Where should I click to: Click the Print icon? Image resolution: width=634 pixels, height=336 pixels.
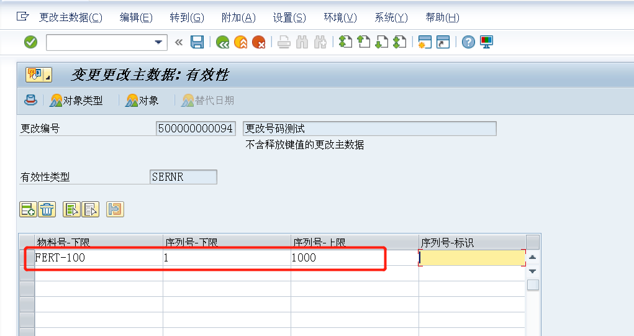pyautogui.click(x=284, y=42)
